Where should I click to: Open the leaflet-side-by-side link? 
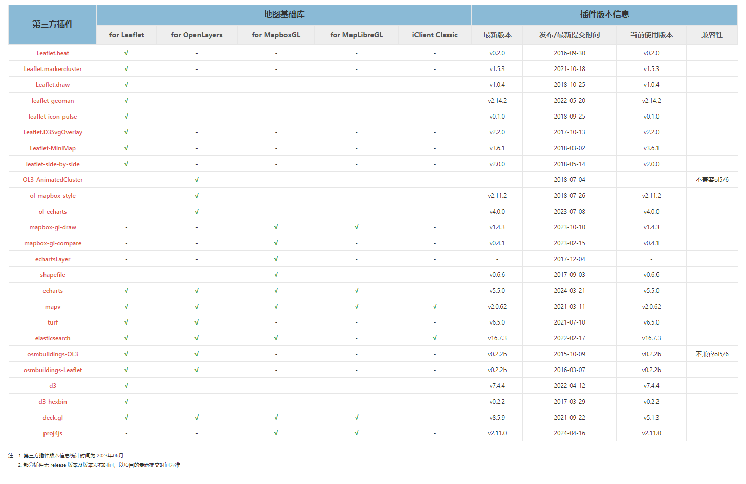(53, 164)
